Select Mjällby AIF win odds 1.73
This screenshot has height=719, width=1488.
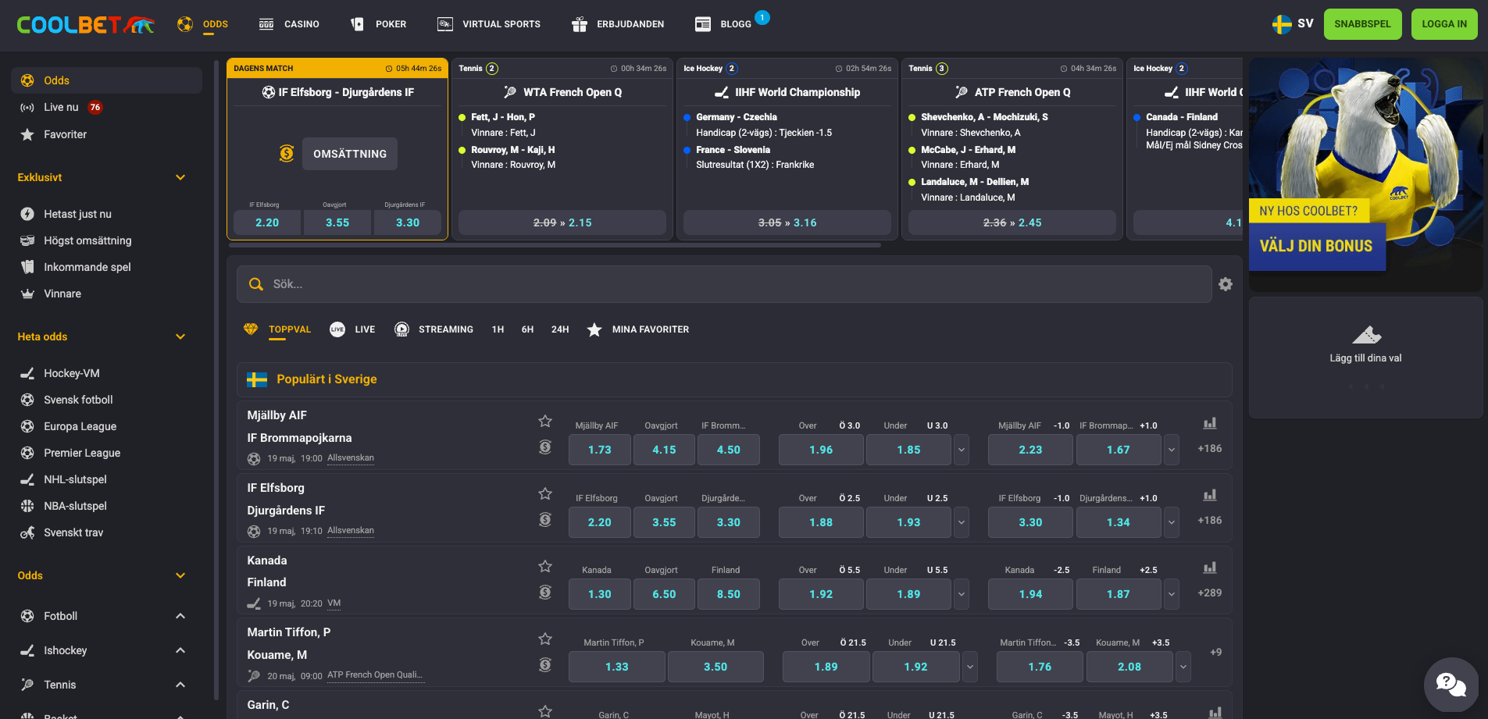click(599, 450)
